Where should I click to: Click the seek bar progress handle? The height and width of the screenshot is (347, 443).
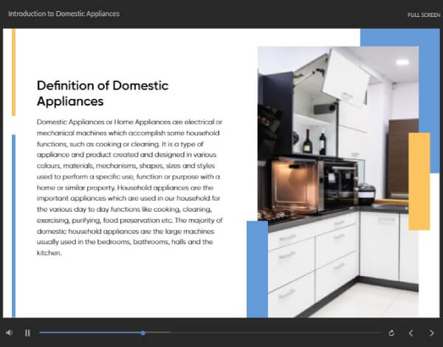[x=142, y=333]
